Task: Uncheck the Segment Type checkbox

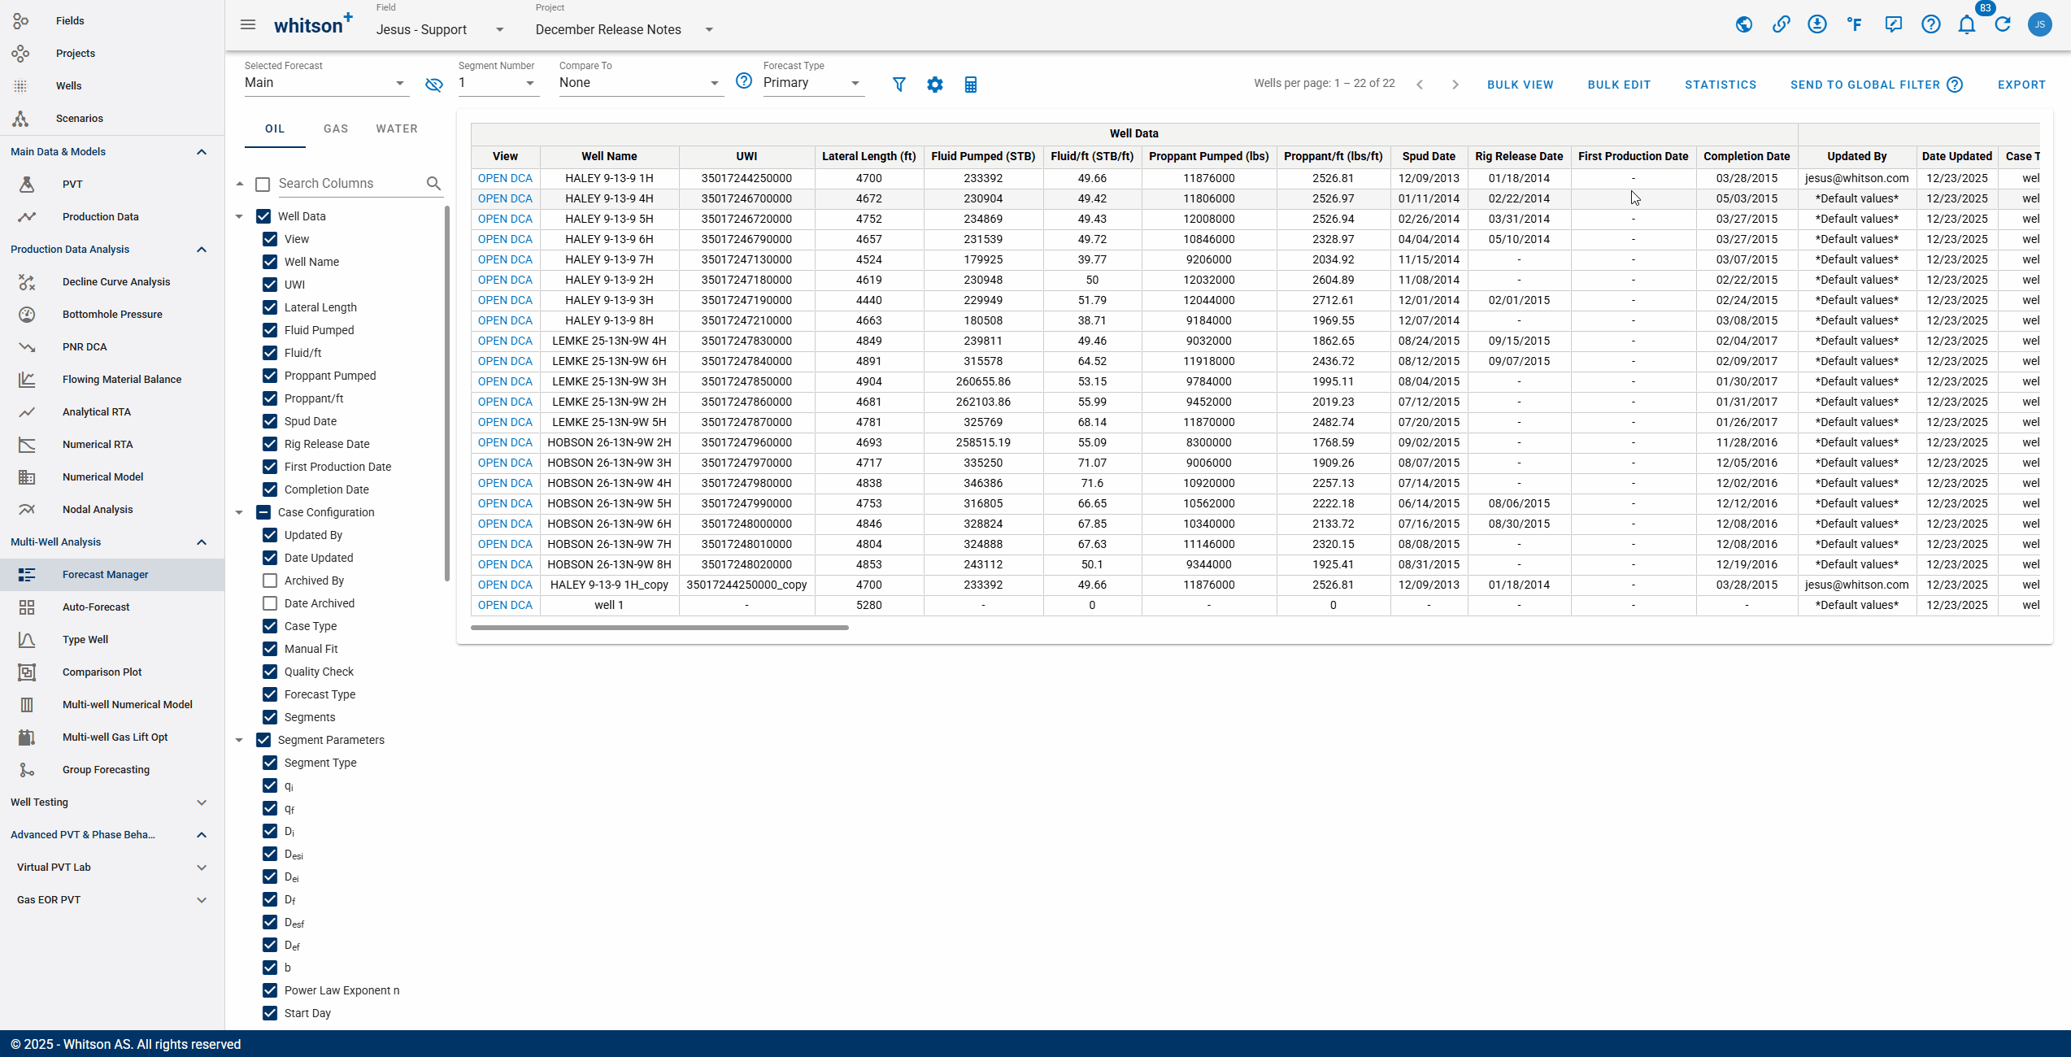Action: point(270,763)
